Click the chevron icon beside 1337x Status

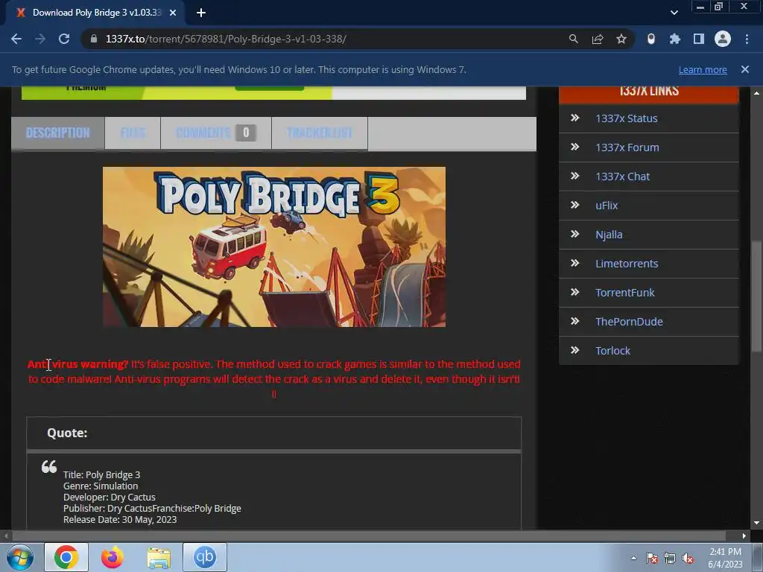pos(574,118)
